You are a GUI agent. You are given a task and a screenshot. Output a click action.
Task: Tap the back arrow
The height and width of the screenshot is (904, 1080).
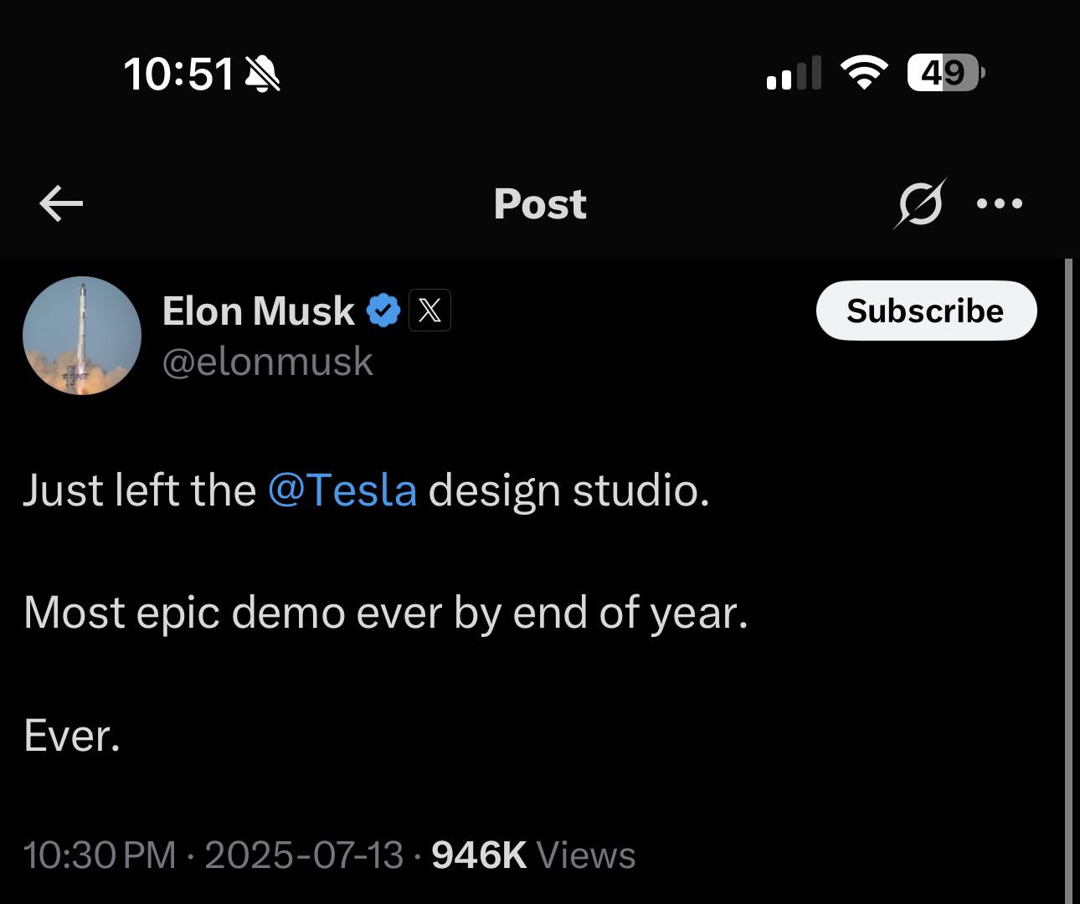[61, 203]
